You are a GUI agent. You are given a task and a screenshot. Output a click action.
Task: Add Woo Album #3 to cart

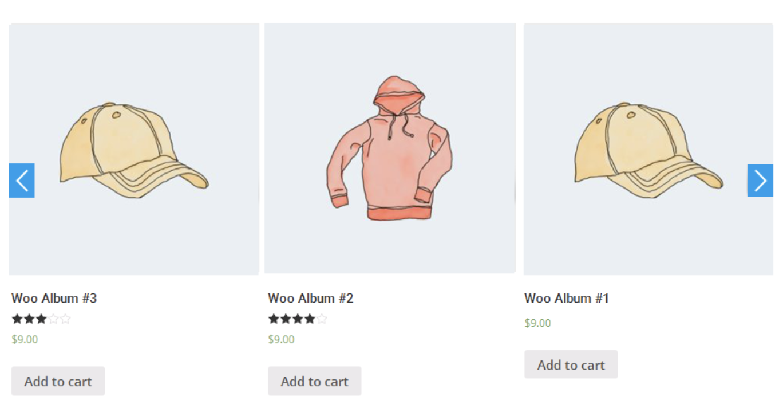click(x=58, y=381)
